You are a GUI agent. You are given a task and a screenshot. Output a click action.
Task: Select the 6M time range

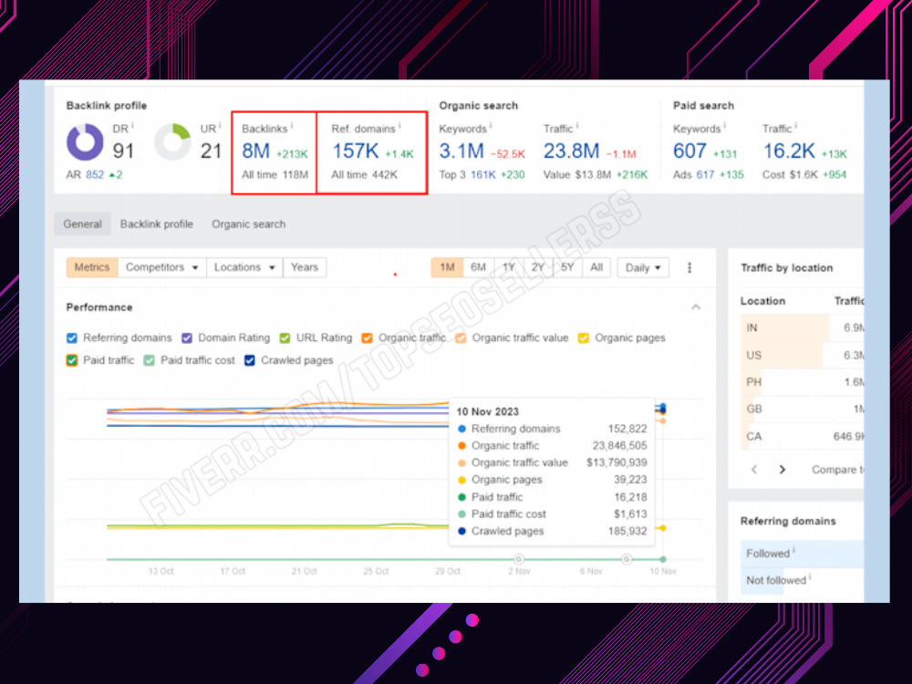(478, 267)
